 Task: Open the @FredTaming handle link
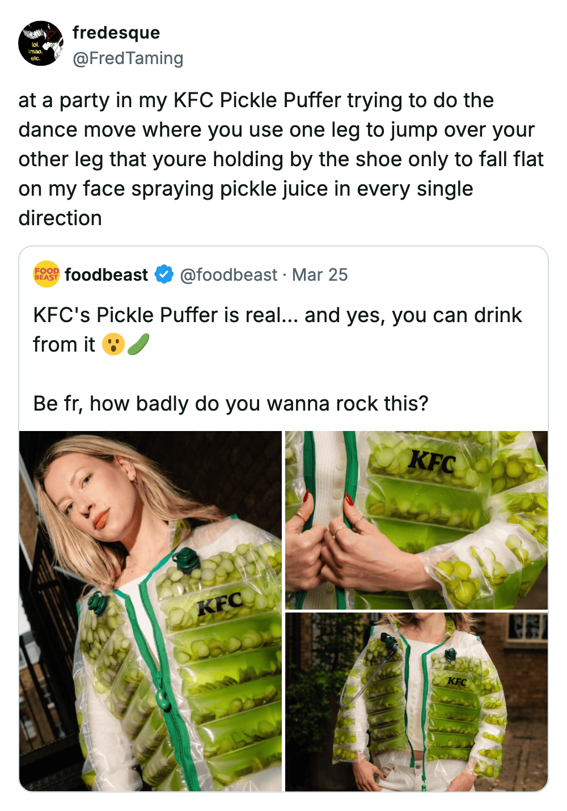(128, 58)
